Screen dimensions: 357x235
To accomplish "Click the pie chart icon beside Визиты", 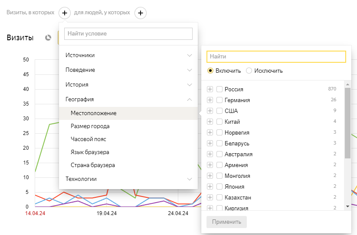I will 48,38.
